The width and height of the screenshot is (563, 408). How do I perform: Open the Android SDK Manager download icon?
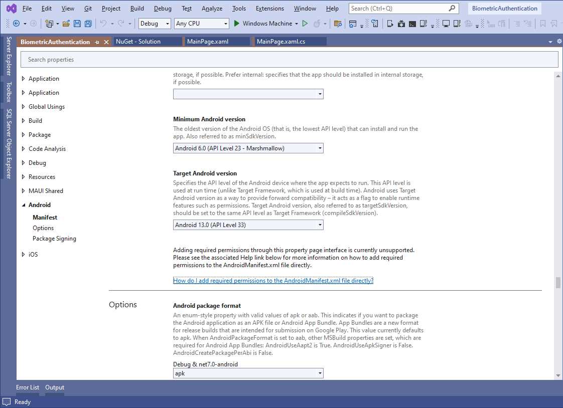(401, 24)
